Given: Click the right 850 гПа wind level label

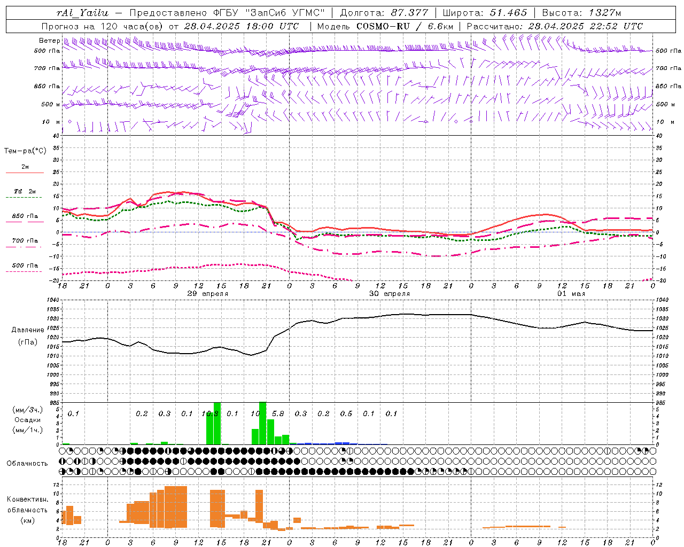Looking at the screenshot, I should [x=669, y=86].
